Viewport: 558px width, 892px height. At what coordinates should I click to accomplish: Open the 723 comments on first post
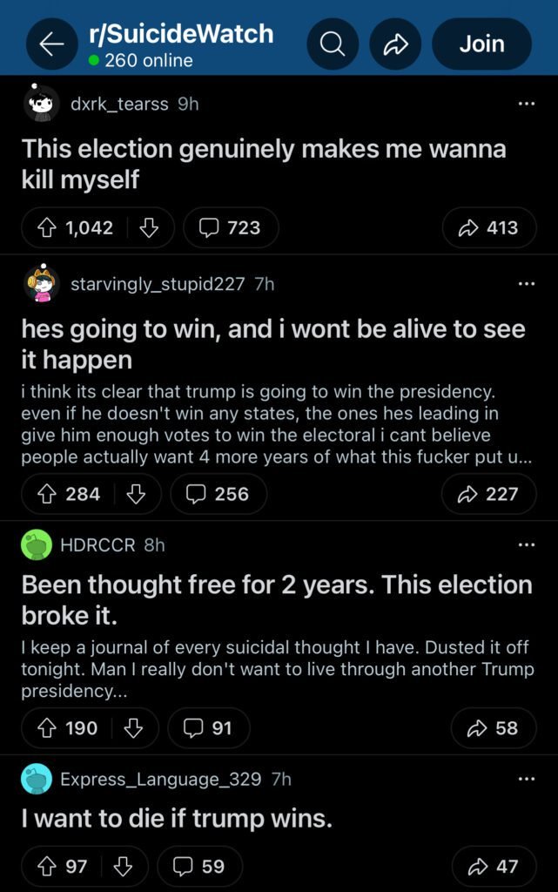pos(230,227)
